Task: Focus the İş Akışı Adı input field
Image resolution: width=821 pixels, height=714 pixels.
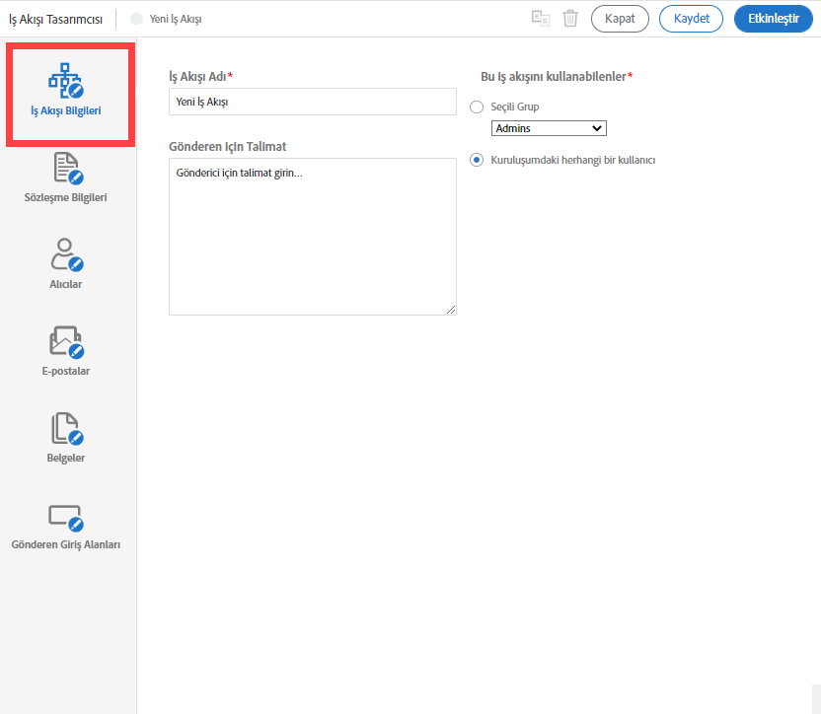Action: (313, 102)
